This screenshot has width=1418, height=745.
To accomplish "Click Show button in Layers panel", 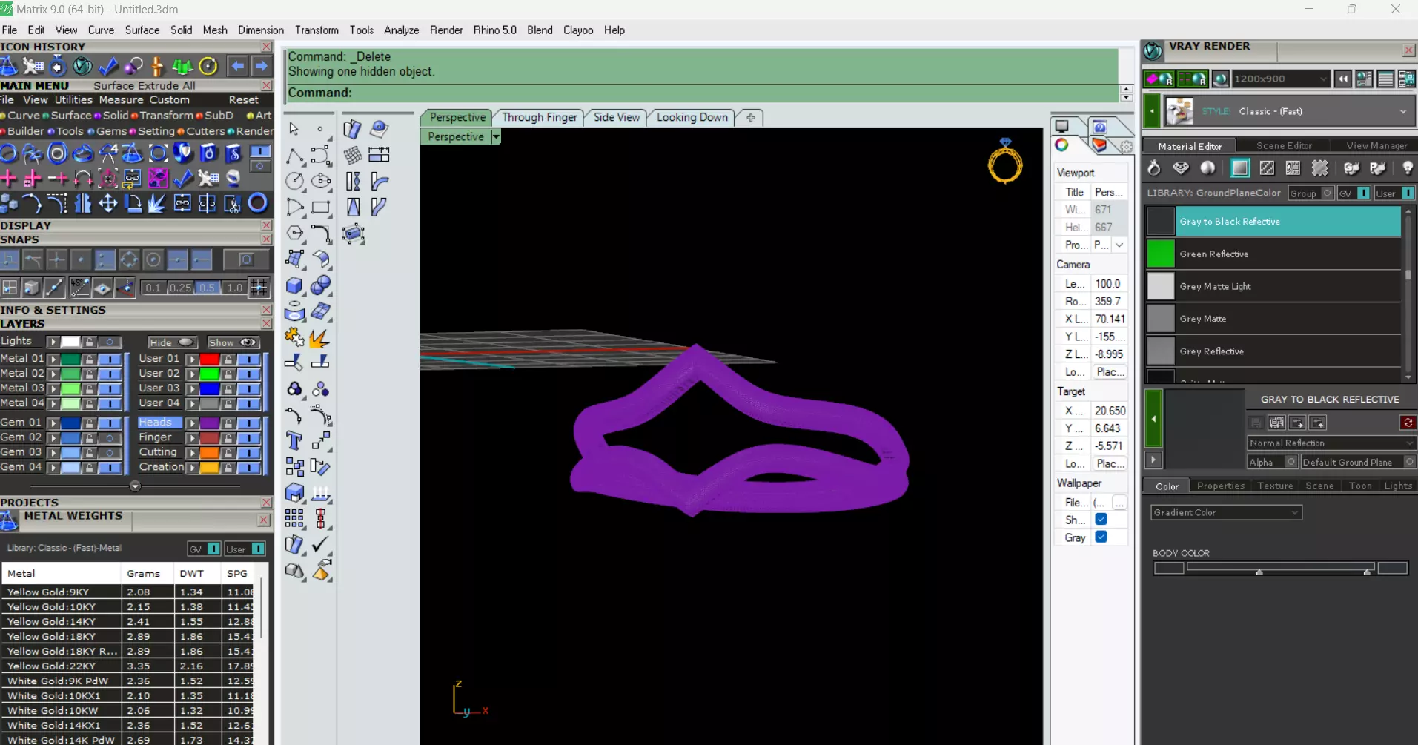I will 233,342.
